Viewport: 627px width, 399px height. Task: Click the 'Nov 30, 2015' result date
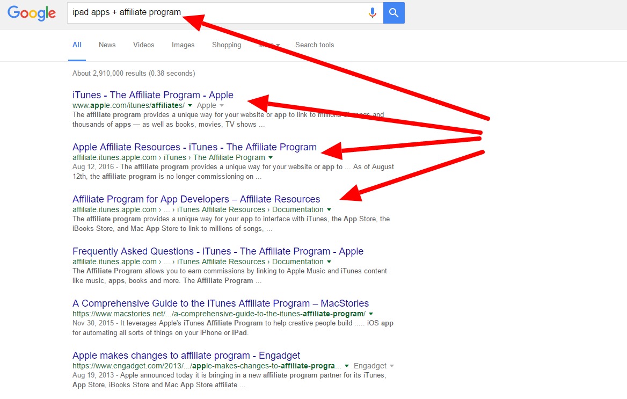[x=93, y=323]
